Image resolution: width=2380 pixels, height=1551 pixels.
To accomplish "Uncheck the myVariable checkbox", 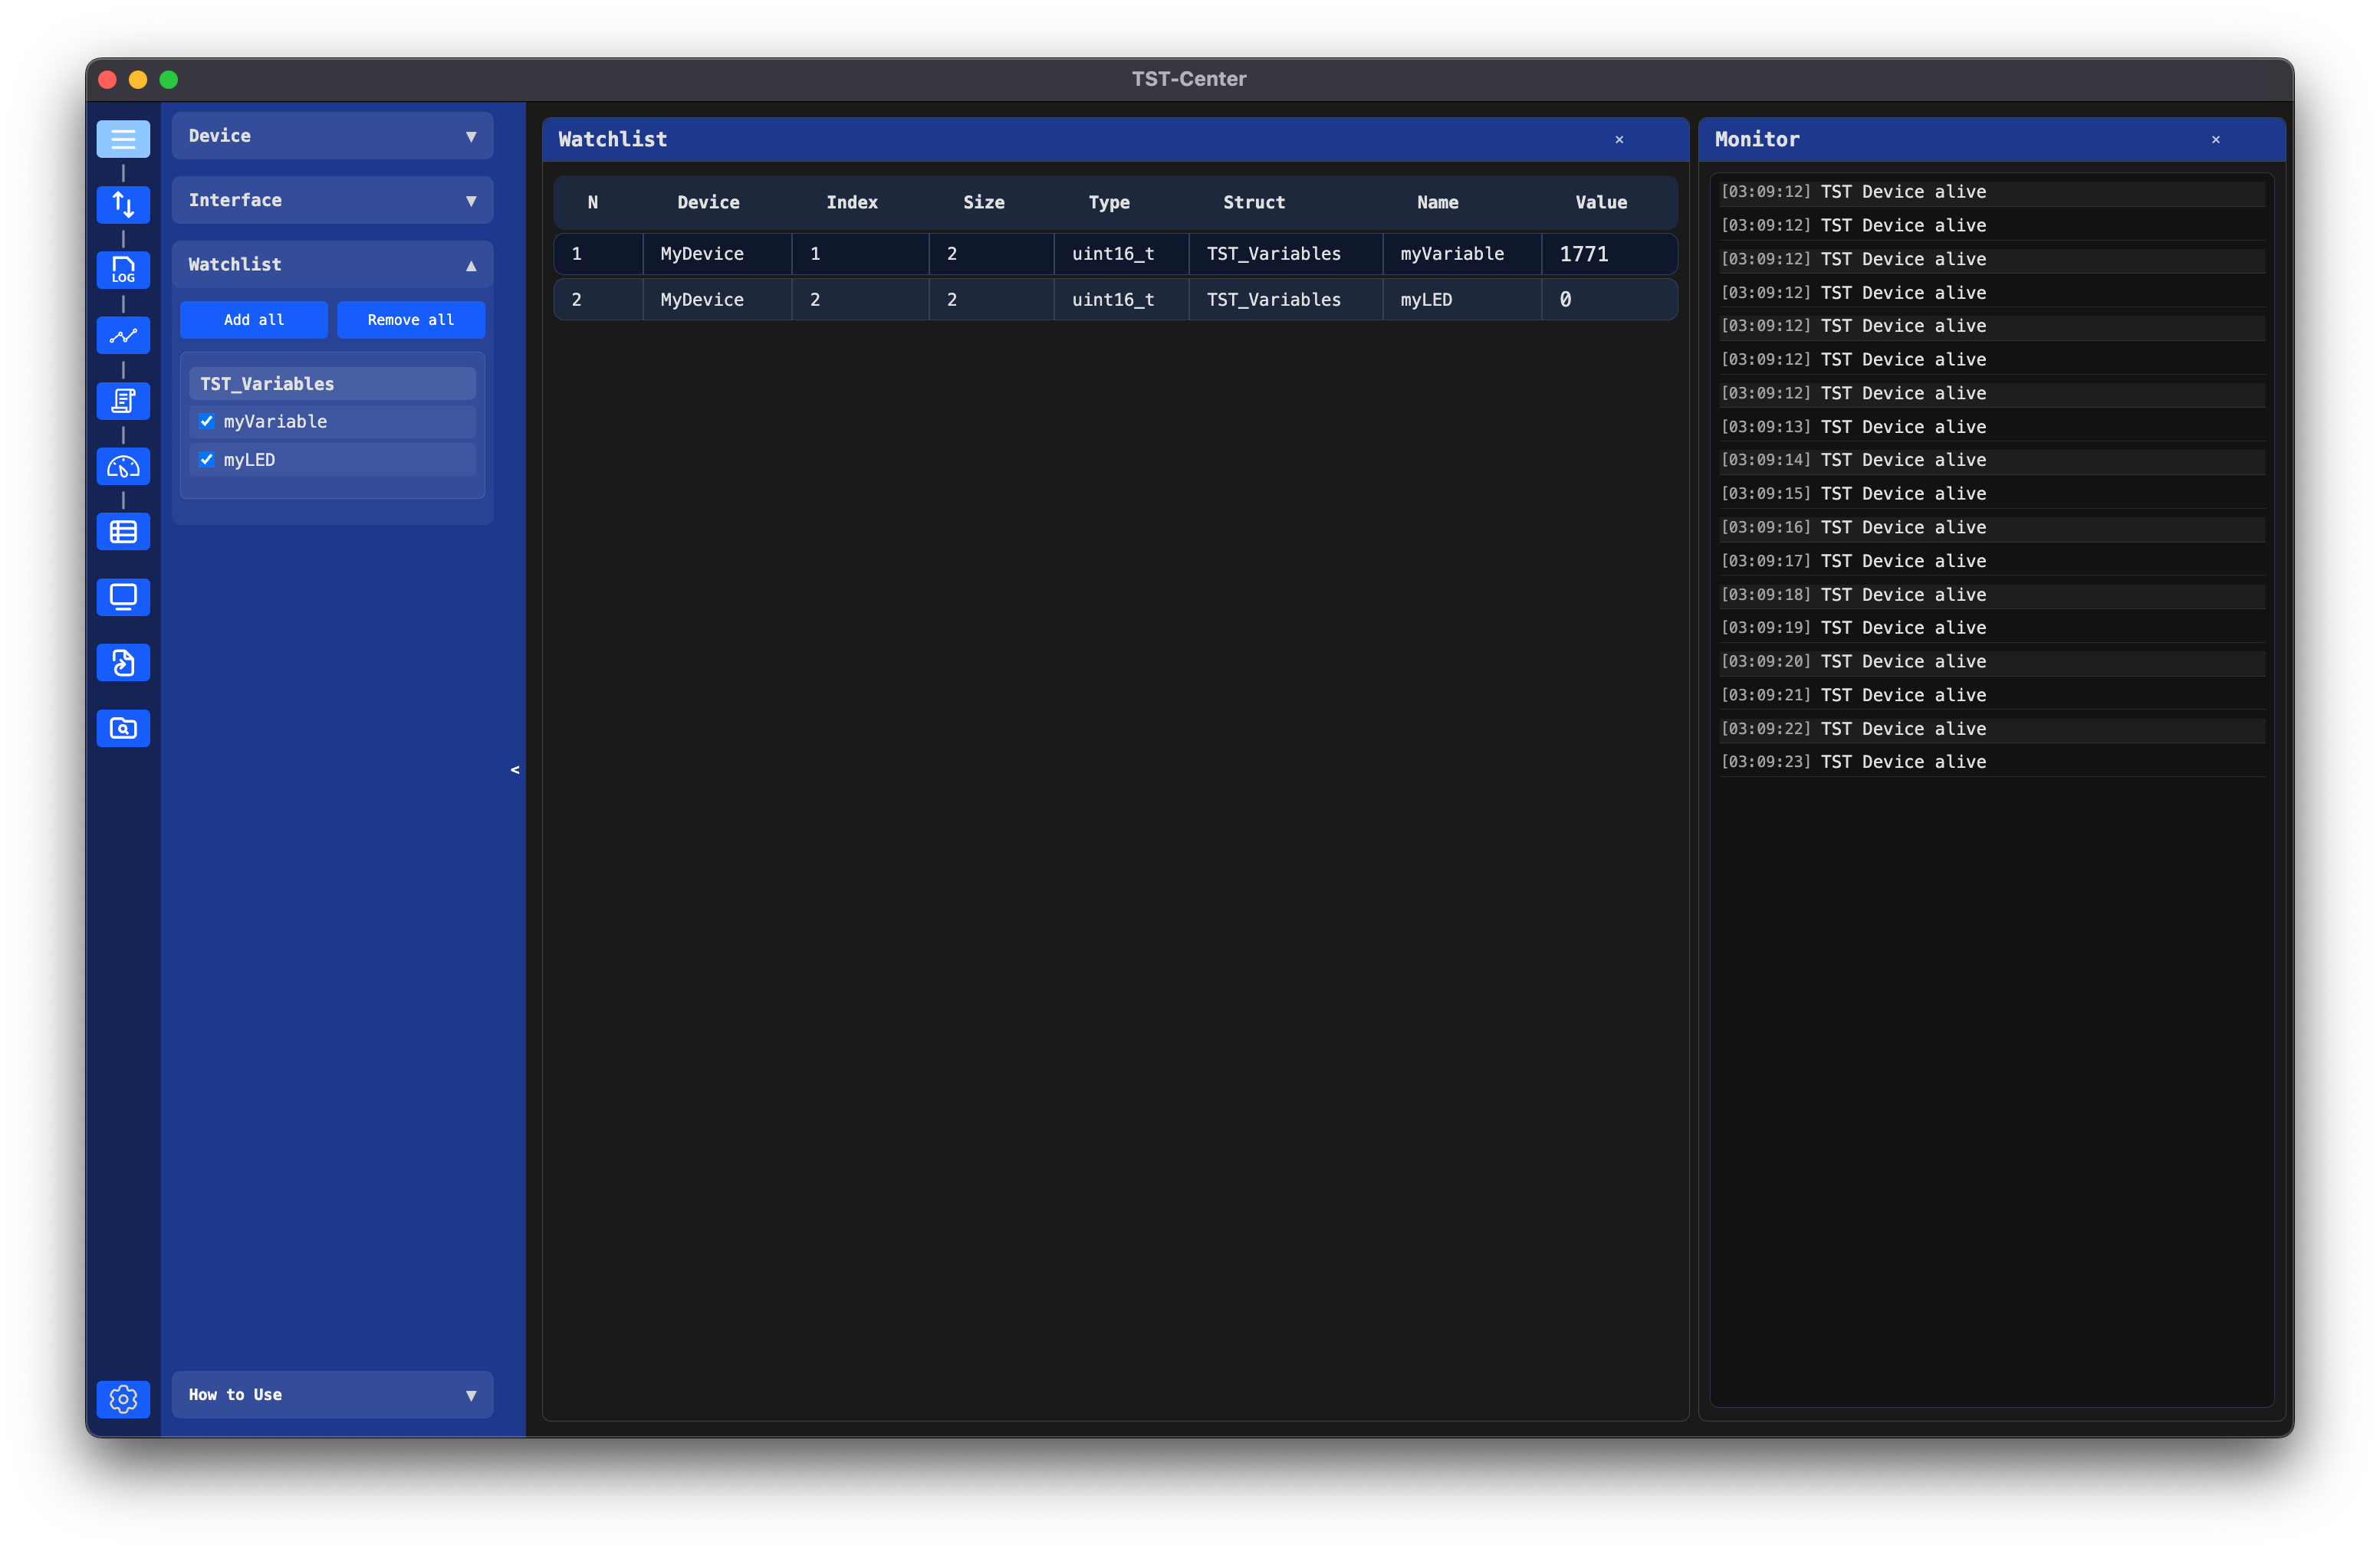I will pos(207,421).
